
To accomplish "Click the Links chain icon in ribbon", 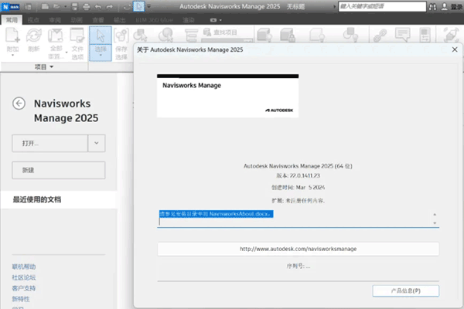I will [x=380, y=35].
